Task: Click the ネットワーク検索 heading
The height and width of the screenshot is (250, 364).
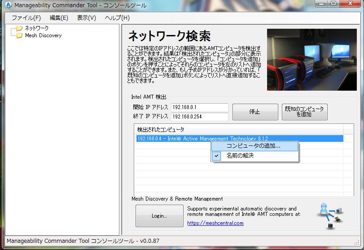Action: [x=169, y=36]
